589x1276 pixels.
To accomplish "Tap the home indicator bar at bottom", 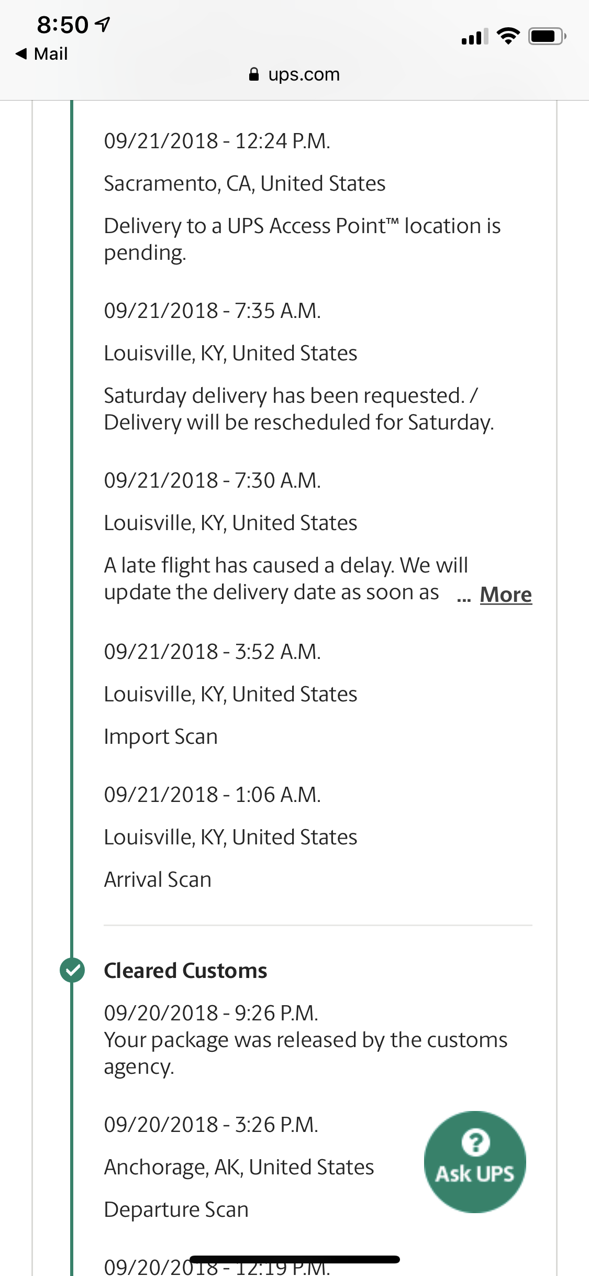I will (x=295, y=1259).
